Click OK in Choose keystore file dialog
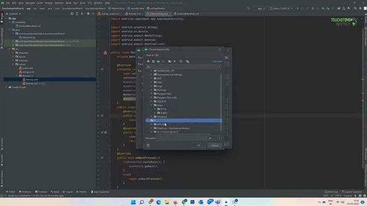 coord(198,145)
